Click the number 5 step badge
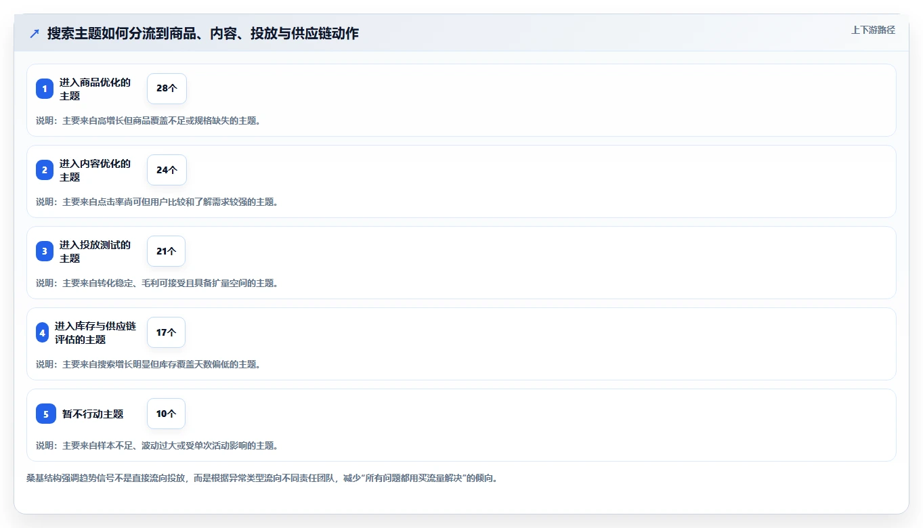This screenshot has height=528, width=923. tap(46, 414)
